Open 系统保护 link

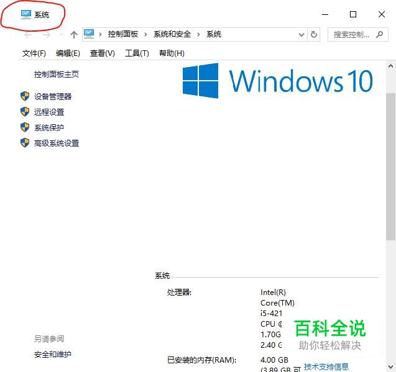point(49,128)
